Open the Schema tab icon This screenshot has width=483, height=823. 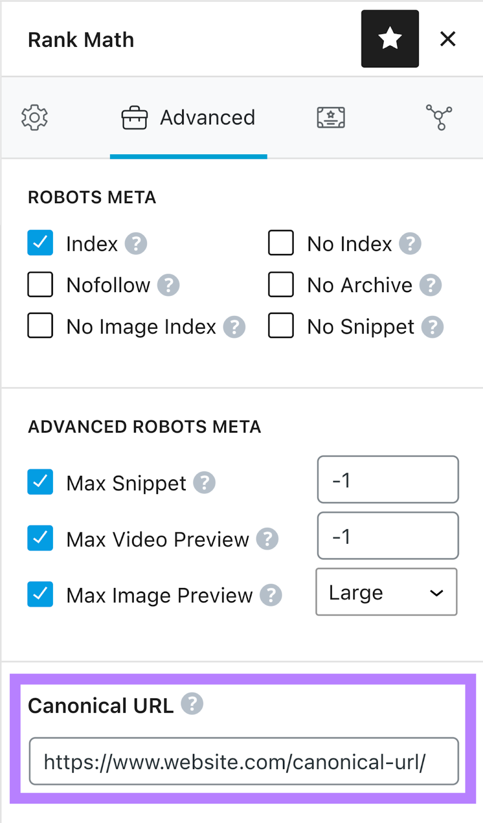[331, 117]
